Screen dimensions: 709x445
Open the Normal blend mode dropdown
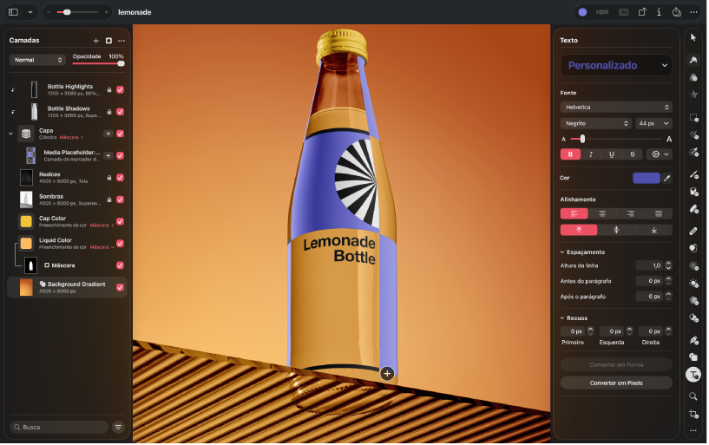click(x=38, y=60)
